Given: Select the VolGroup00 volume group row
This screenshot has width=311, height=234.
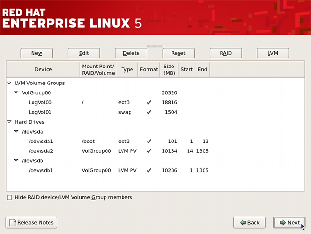Looking at the screenshot, I should tap(155, 93).
